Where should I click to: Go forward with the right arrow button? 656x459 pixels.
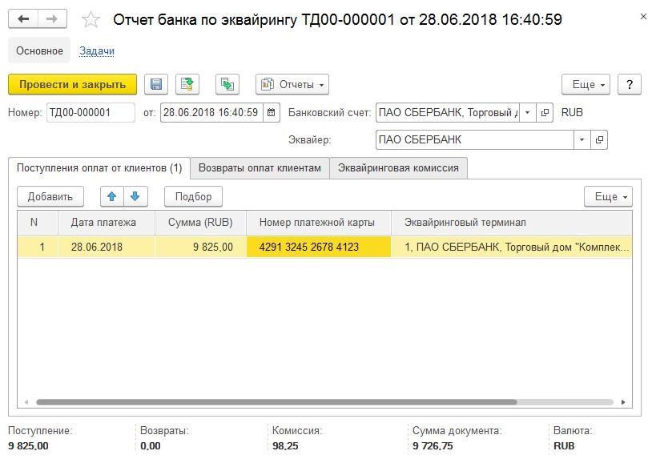pos(52,19)
